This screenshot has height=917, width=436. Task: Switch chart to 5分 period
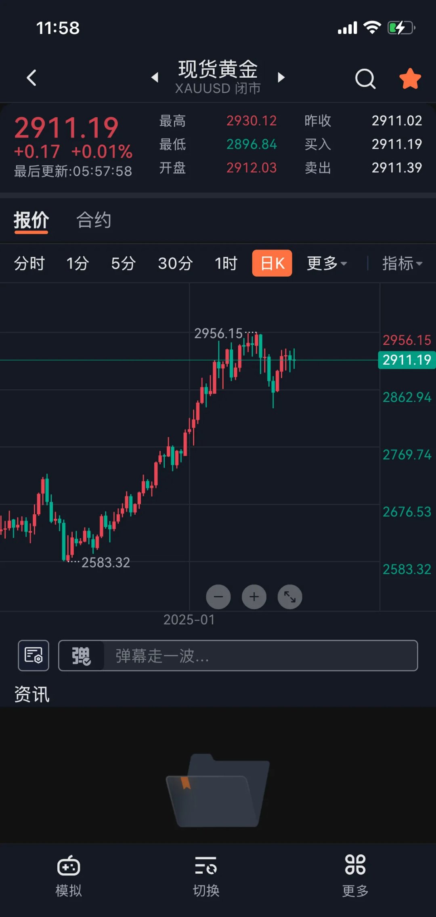(x=124, y=263)
